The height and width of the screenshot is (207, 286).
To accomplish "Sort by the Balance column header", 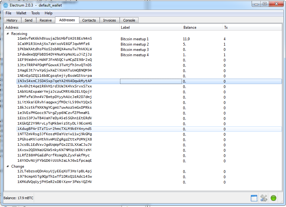I will [202, 27].
